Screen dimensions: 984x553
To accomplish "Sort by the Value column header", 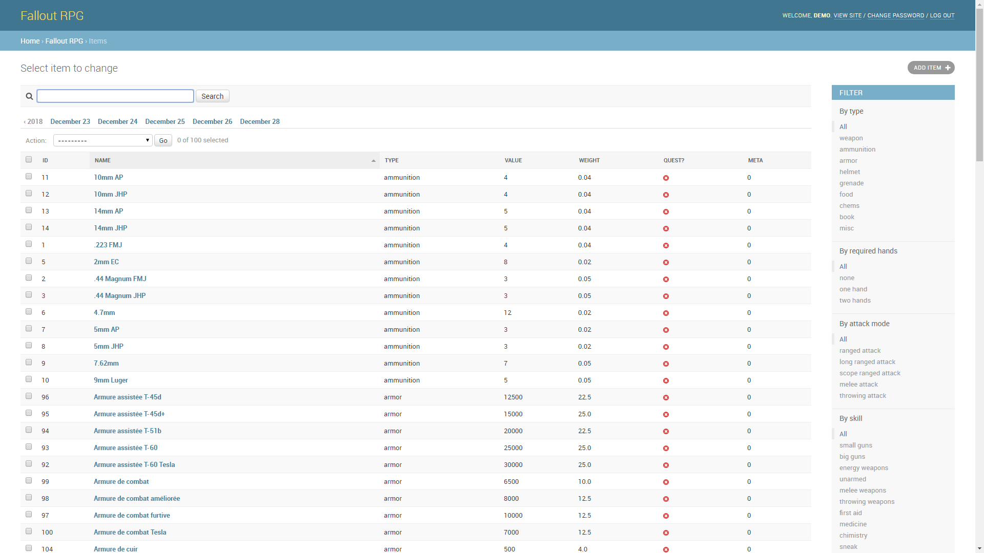I will pos(513,161).
